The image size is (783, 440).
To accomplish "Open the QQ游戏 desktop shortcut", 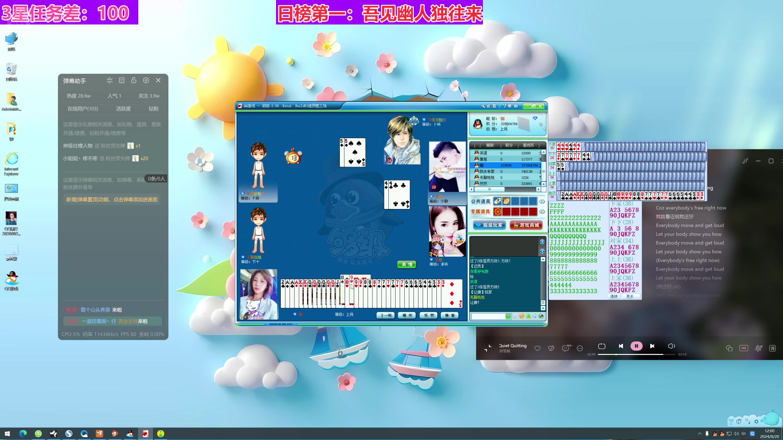I will point(11,281).
